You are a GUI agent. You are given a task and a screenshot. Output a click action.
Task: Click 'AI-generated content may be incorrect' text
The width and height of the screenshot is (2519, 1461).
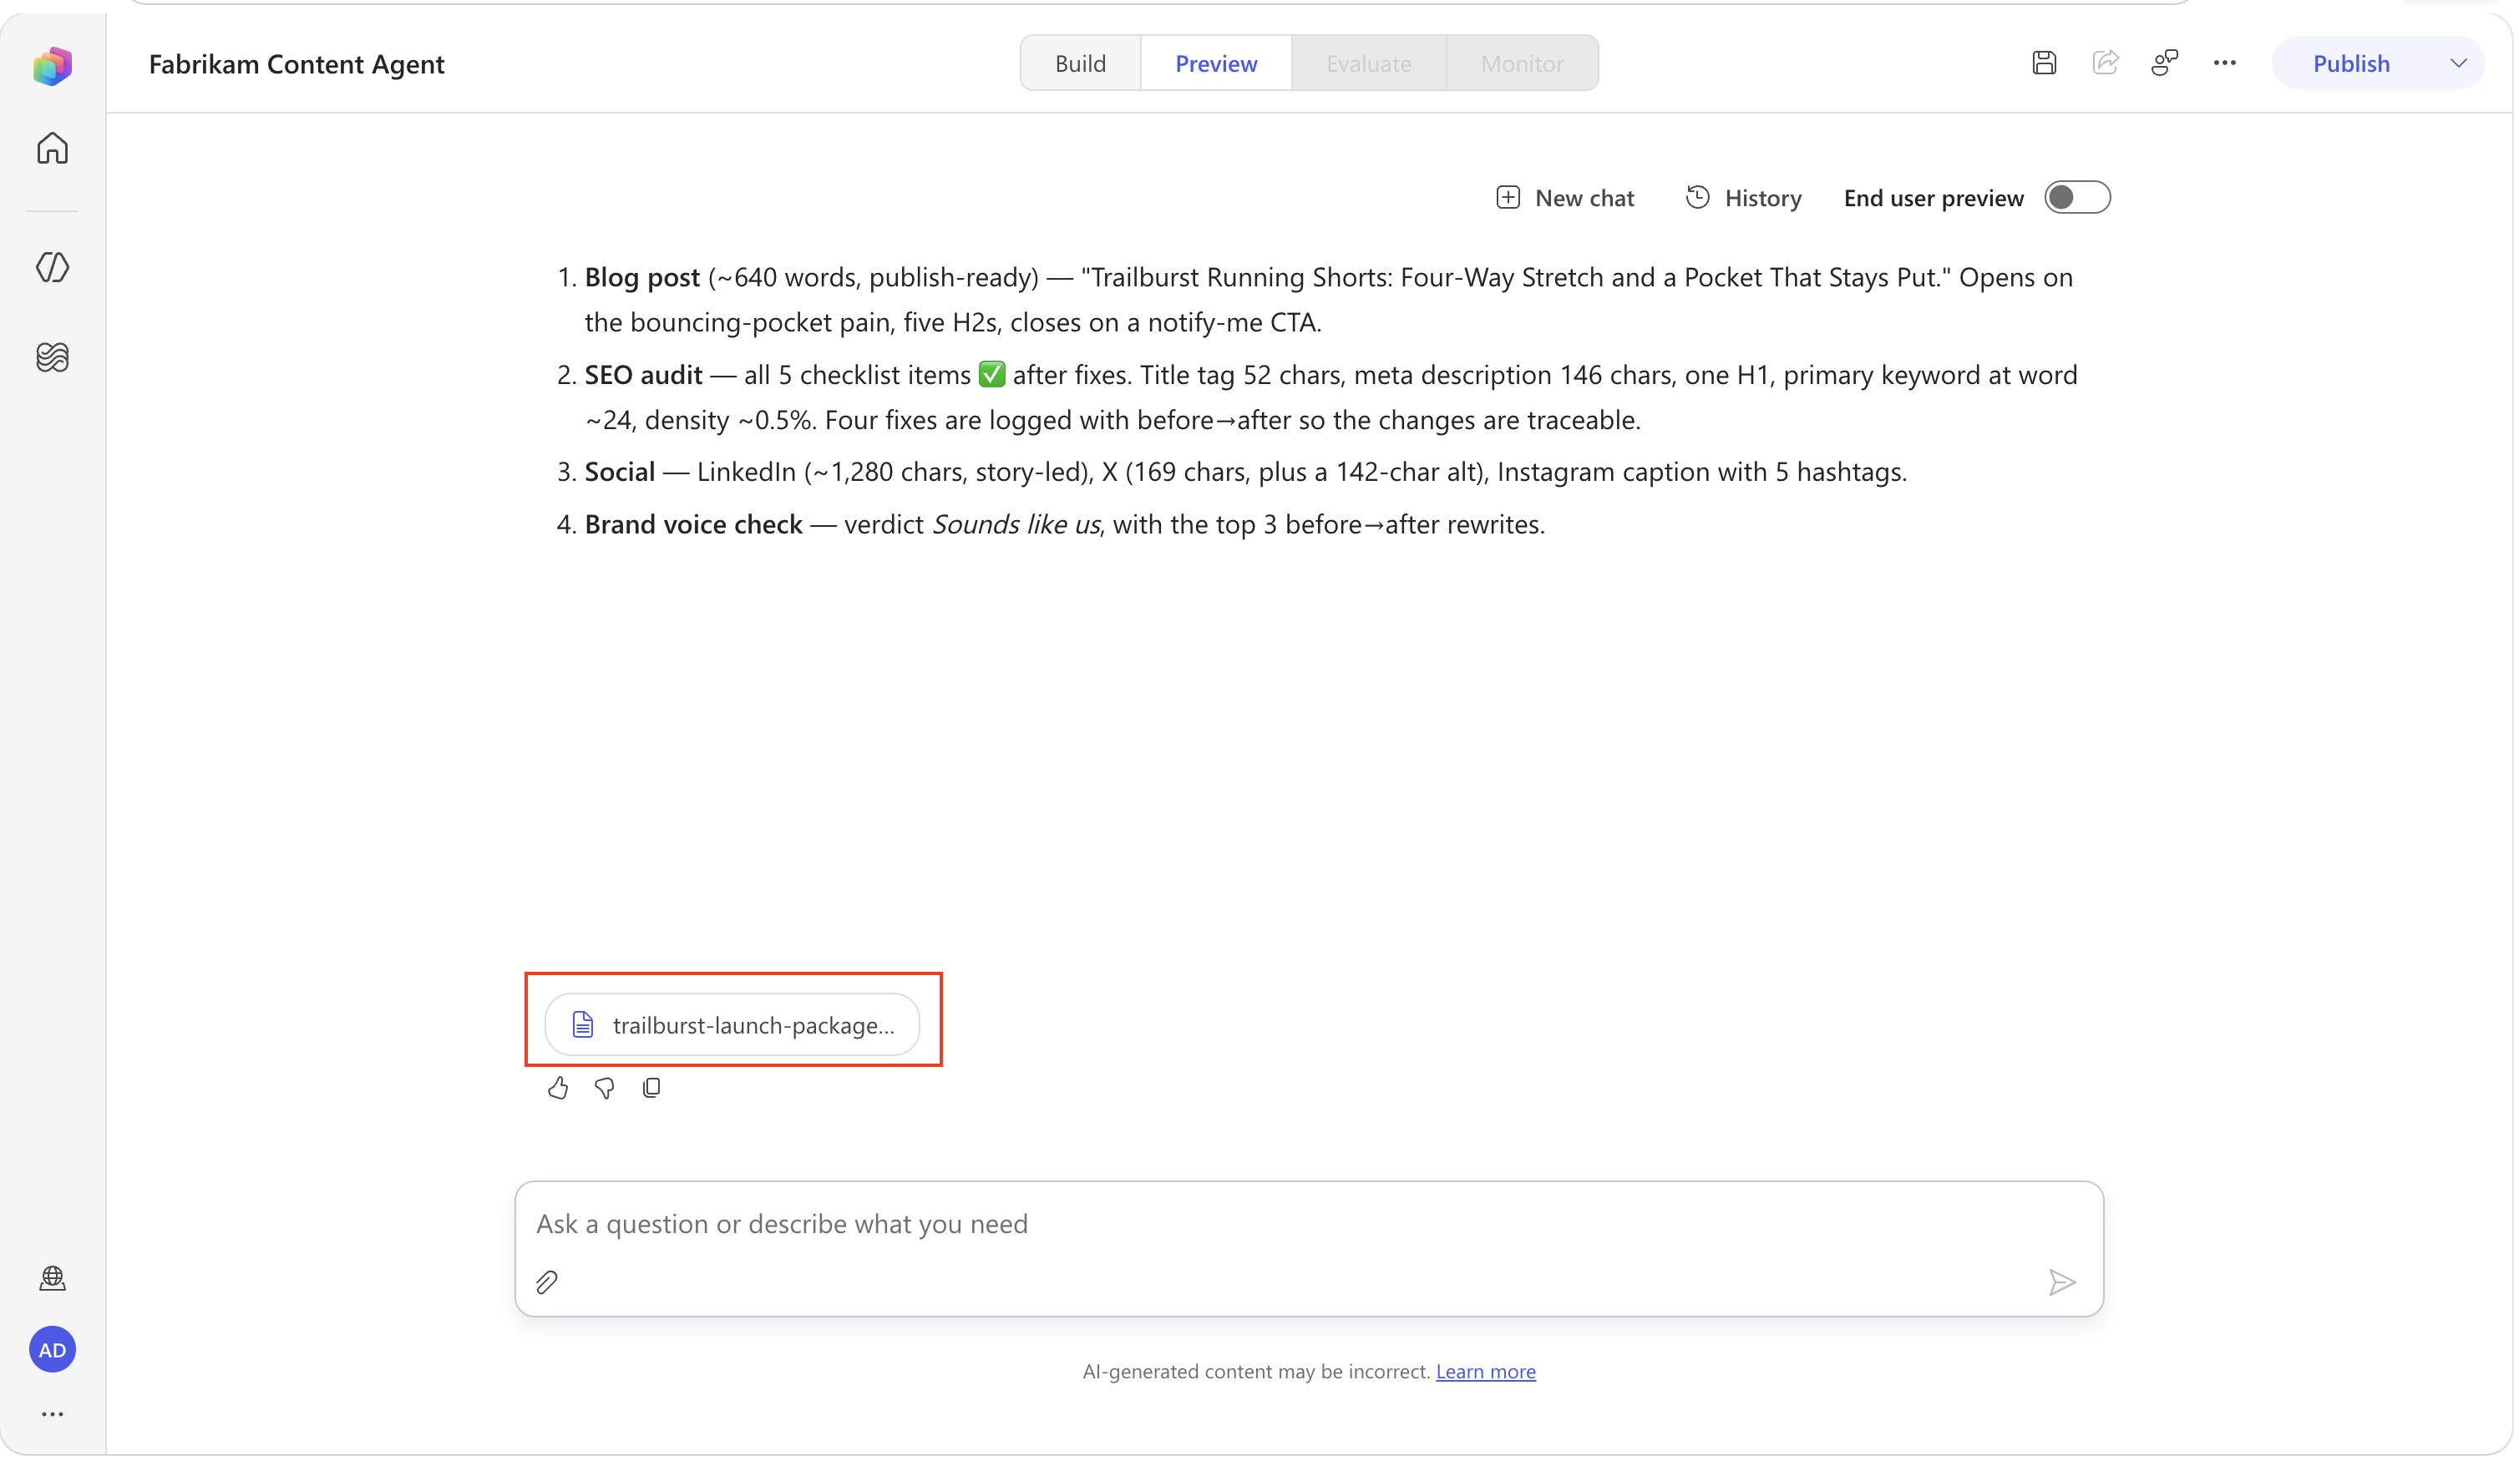coord(1255,1372)
